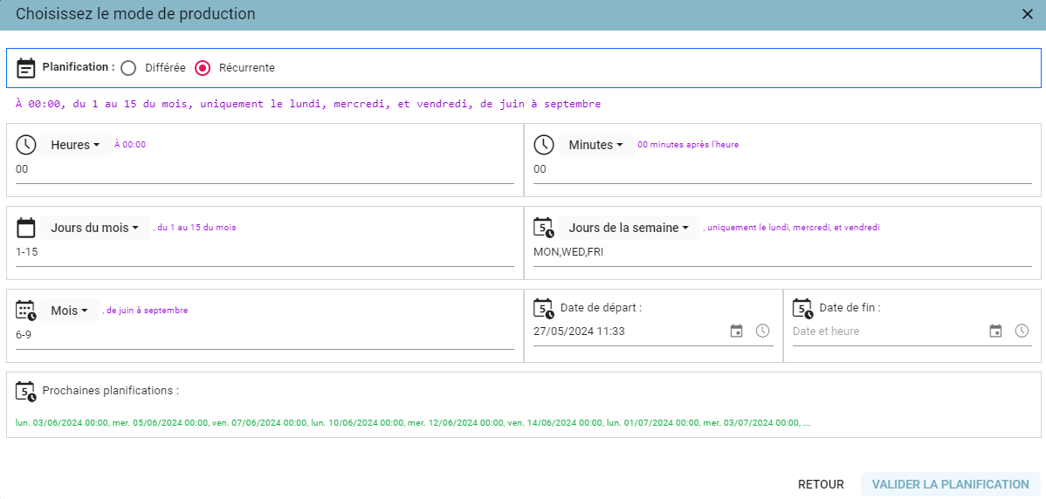The width and height of the screenshot is (1046, 499).
Task: Click the calendar icon beside Jours du mois
Action: click(x=25, y=228)
